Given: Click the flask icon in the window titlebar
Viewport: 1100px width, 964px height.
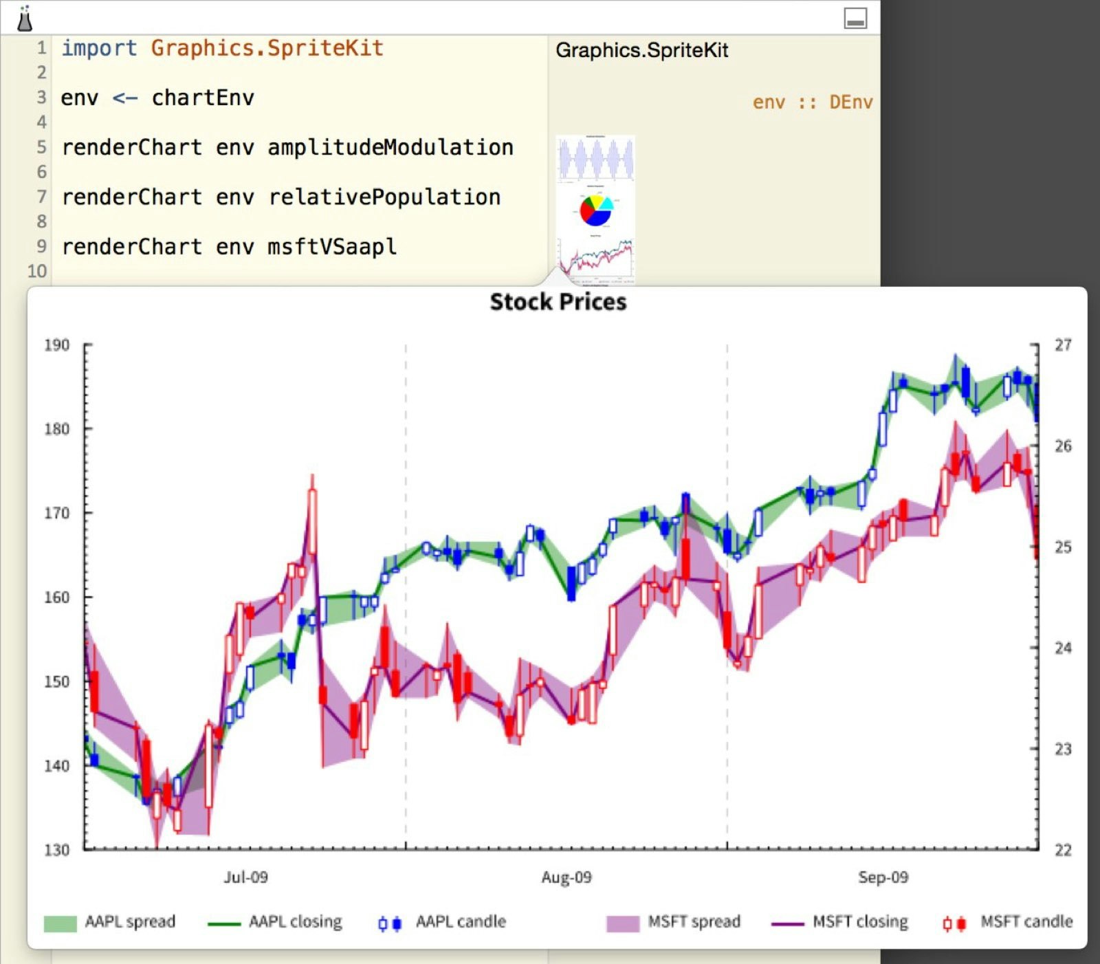Looking at the screenshot, I should [x=25, y=17].
